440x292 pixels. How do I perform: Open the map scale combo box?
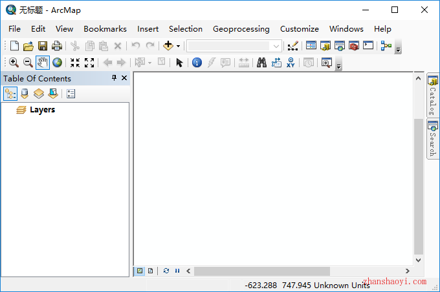234,46
